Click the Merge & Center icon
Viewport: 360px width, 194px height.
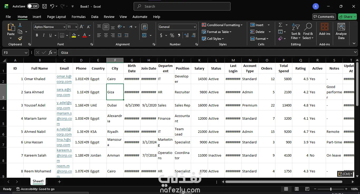click(144, 35)
